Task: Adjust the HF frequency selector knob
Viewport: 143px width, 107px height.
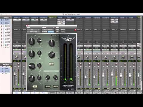Action: (39, 40)
